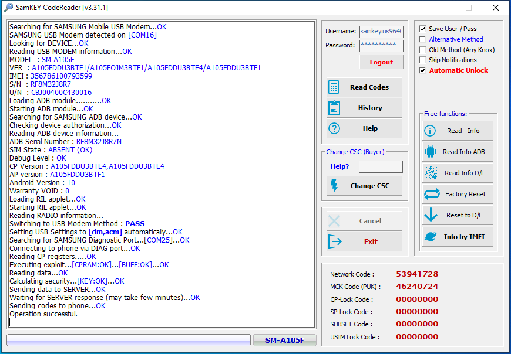Click the SP-Lock Code value
The image size is (511, 354).
coord(417,311)
